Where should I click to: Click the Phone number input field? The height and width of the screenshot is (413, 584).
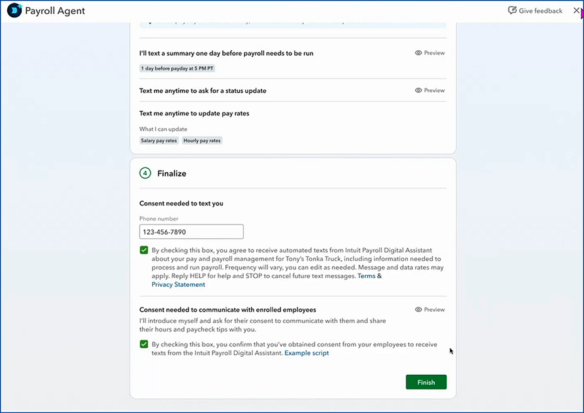192,232
